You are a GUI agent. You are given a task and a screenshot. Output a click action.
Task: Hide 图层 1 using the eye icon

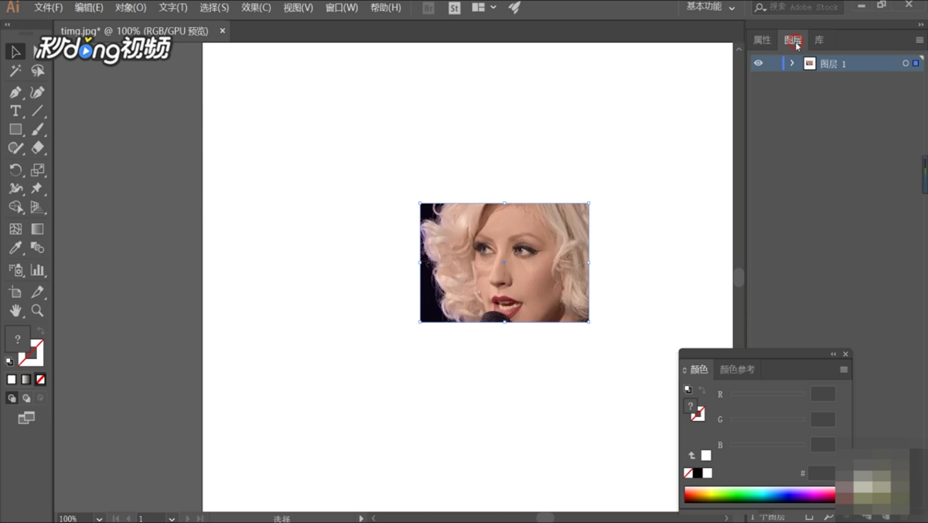click(x=758, y=63)
